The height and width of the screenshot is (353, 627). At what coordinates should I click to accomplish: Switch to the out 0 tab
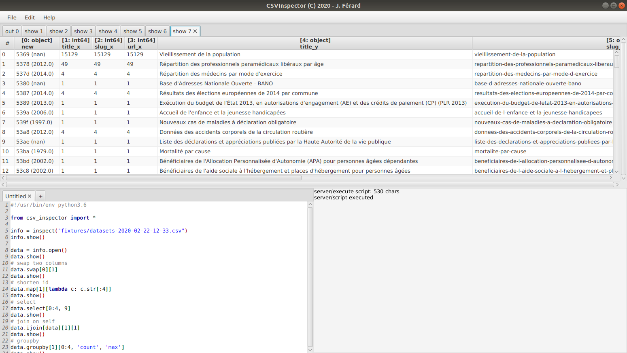point(12,31)
